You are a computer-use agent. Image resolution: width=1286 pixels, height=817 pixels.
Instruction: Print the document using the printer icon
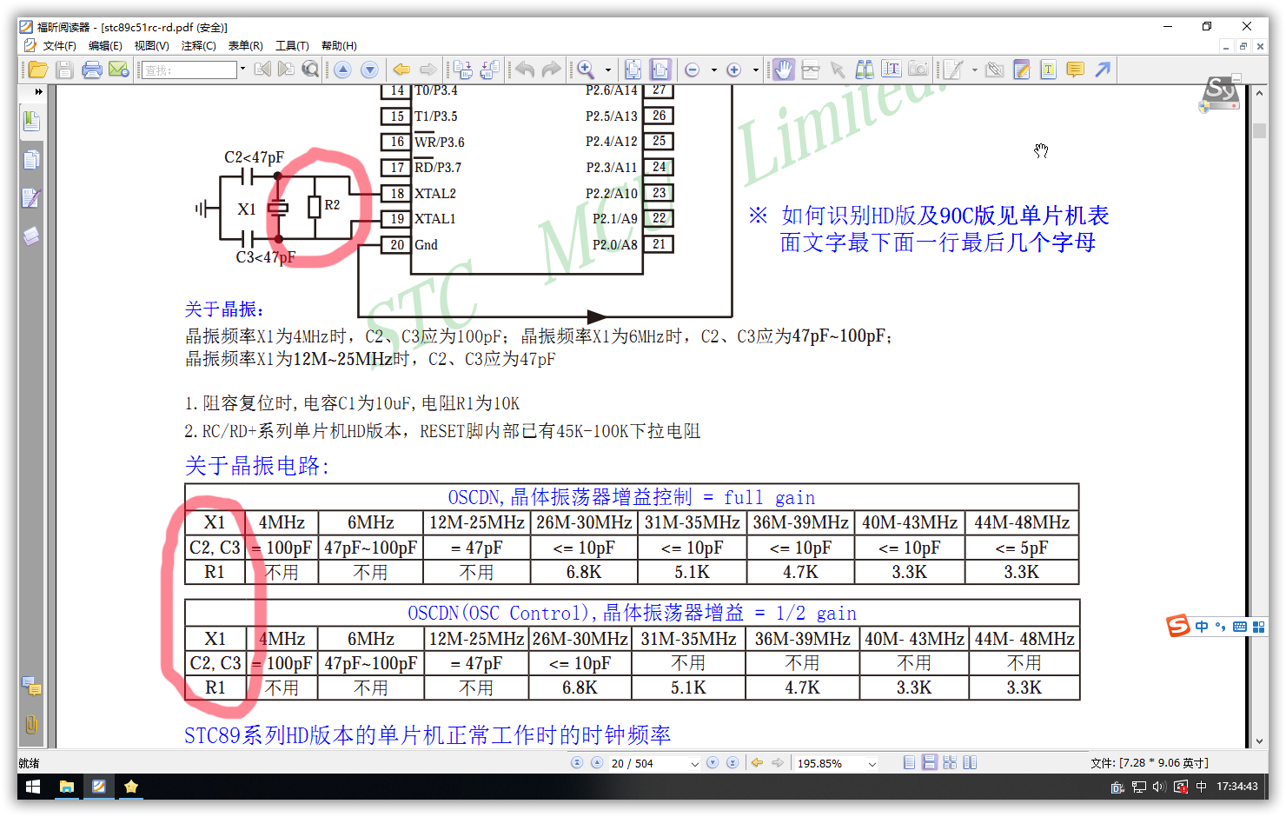(92, 70)
